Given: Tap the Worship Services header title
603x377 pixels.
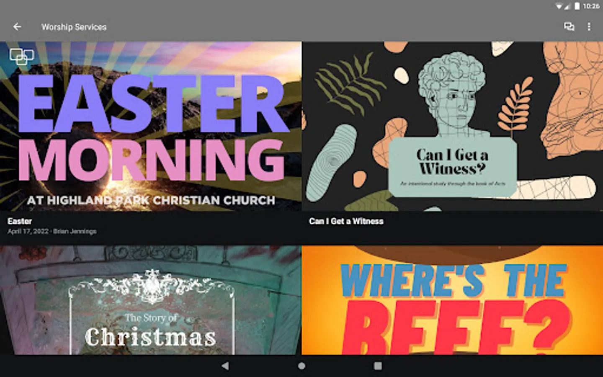Looking at the screenshot, I should point(74,27).
